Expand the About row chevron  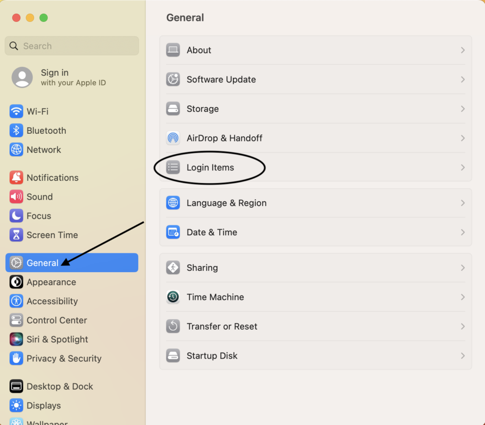463,50
